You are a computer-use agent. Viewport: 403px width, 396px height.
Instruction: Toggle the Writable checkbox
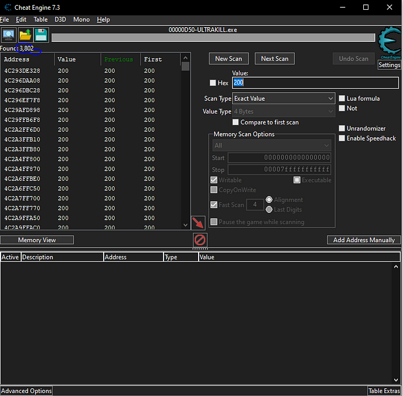214,180
